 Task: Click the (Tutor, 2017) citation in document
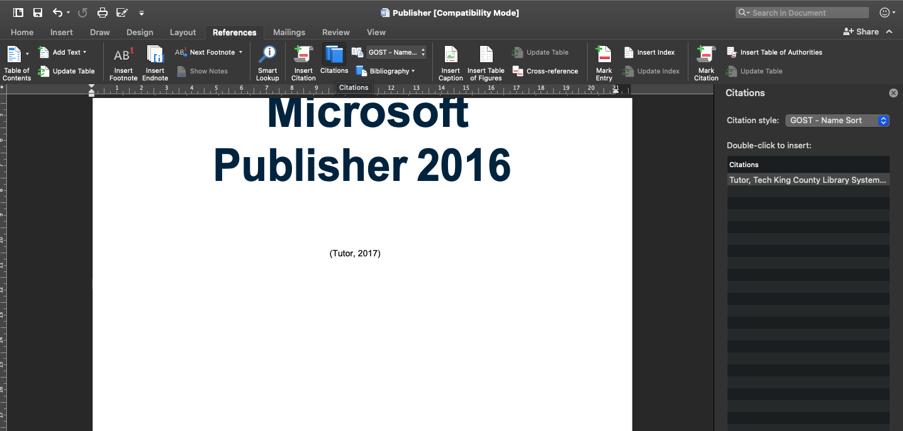click(355, 253)
